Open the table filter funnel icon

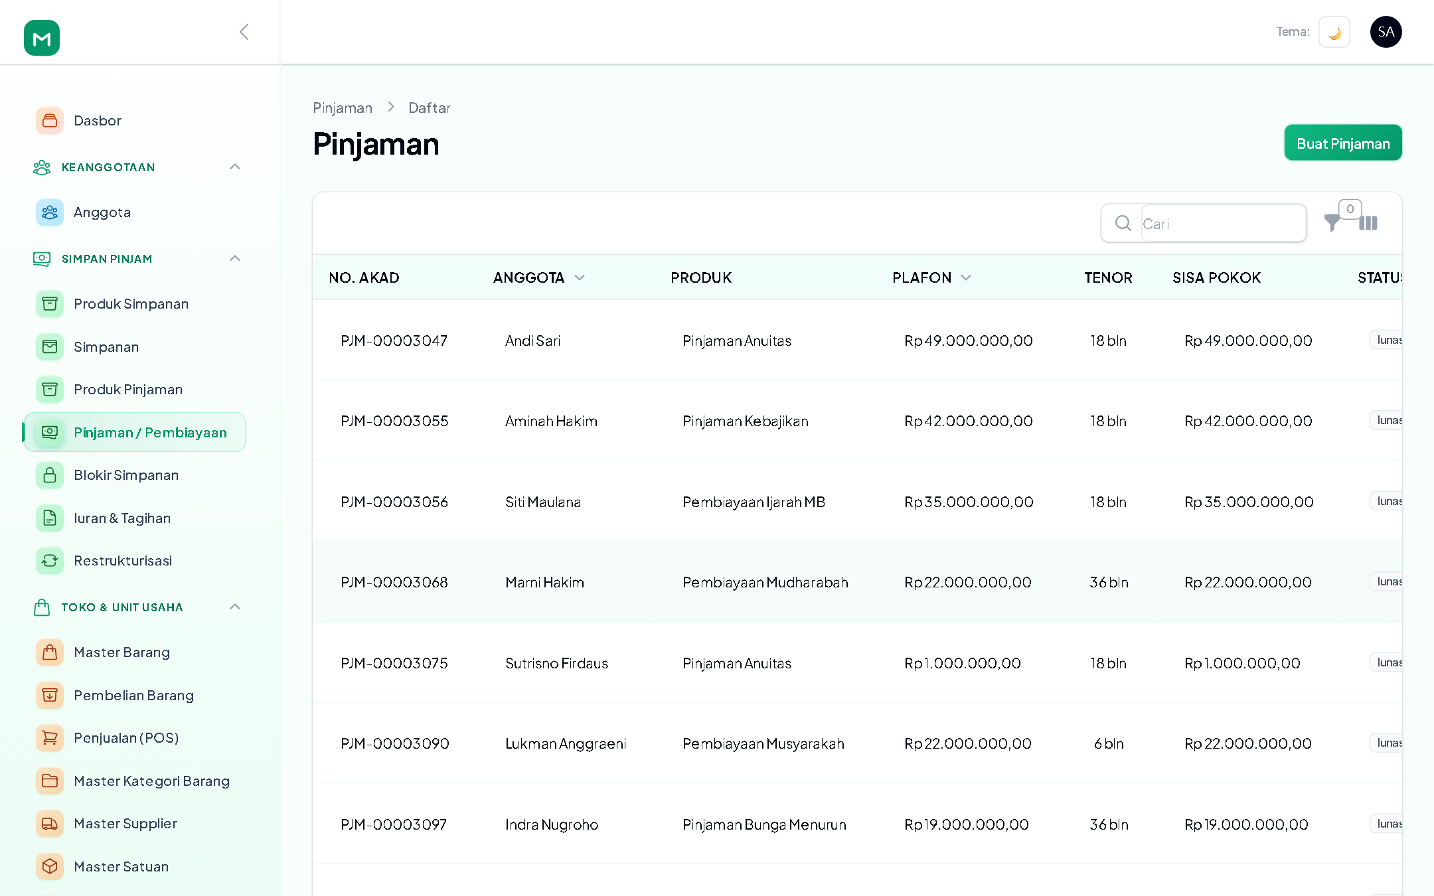pos(1332,223)
